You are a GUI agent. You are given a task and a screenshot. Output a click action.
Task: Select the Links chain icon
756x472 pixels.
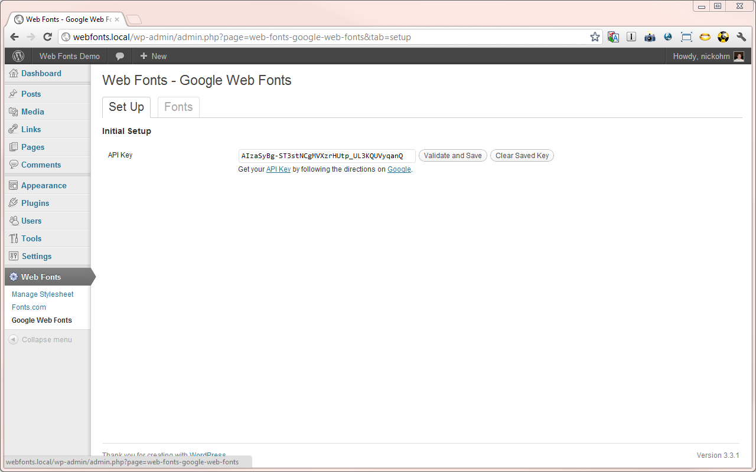click(x=14, y=129)
